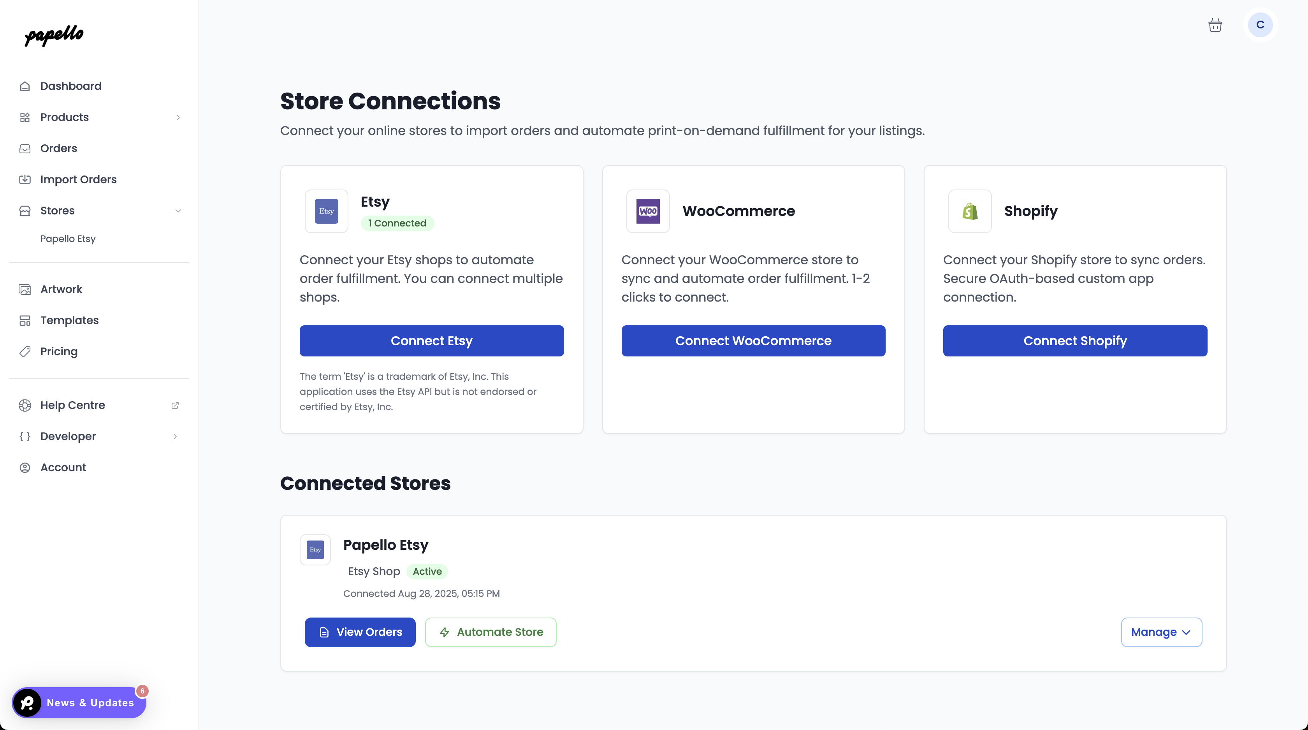Screen dimensions: 1308x730
Task: Expand the Products submenu chevron
Action: coord(178,117)
